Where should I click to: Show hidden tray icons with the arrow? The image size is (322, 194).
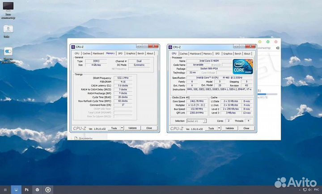click(300, 190)
